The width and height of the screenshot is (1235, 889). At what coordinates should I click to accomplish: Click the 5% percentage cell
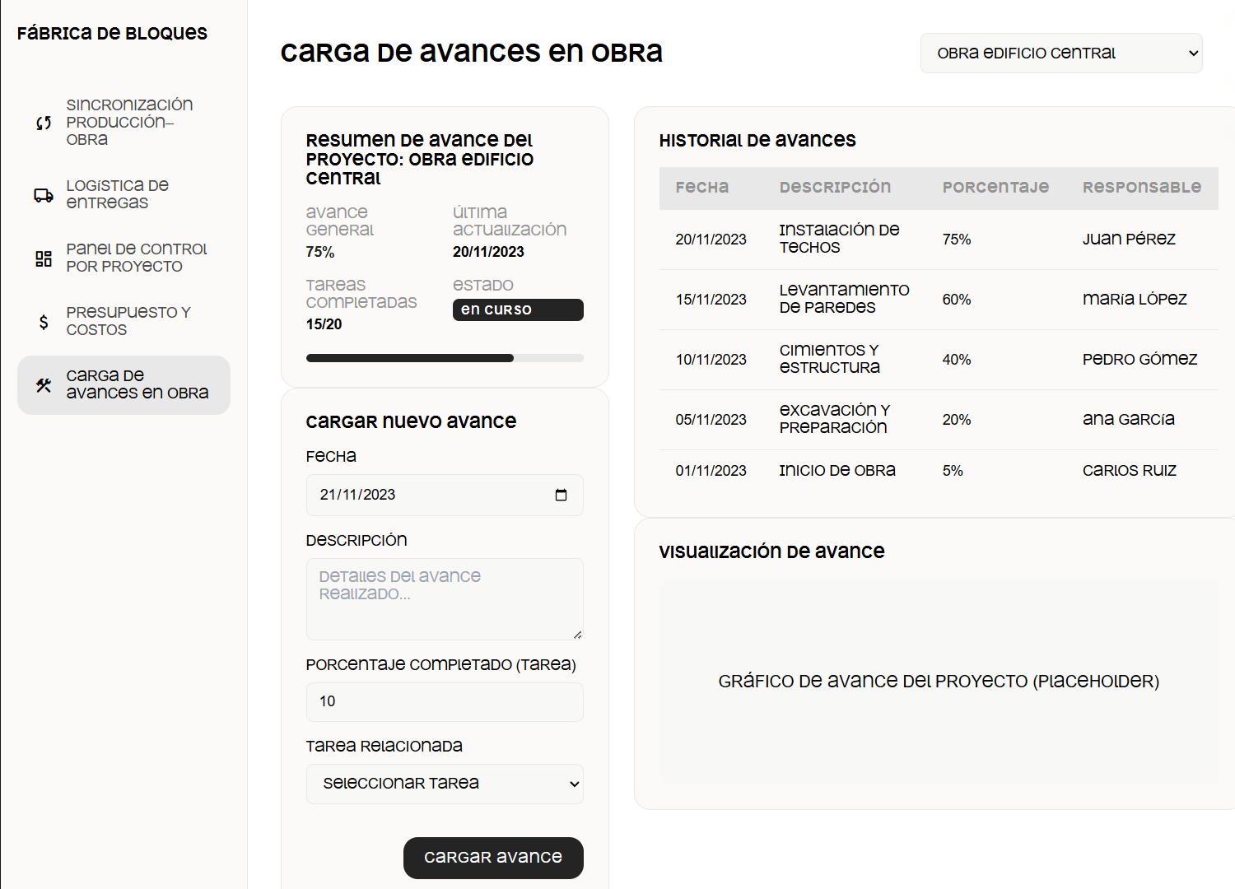[953, 471]
